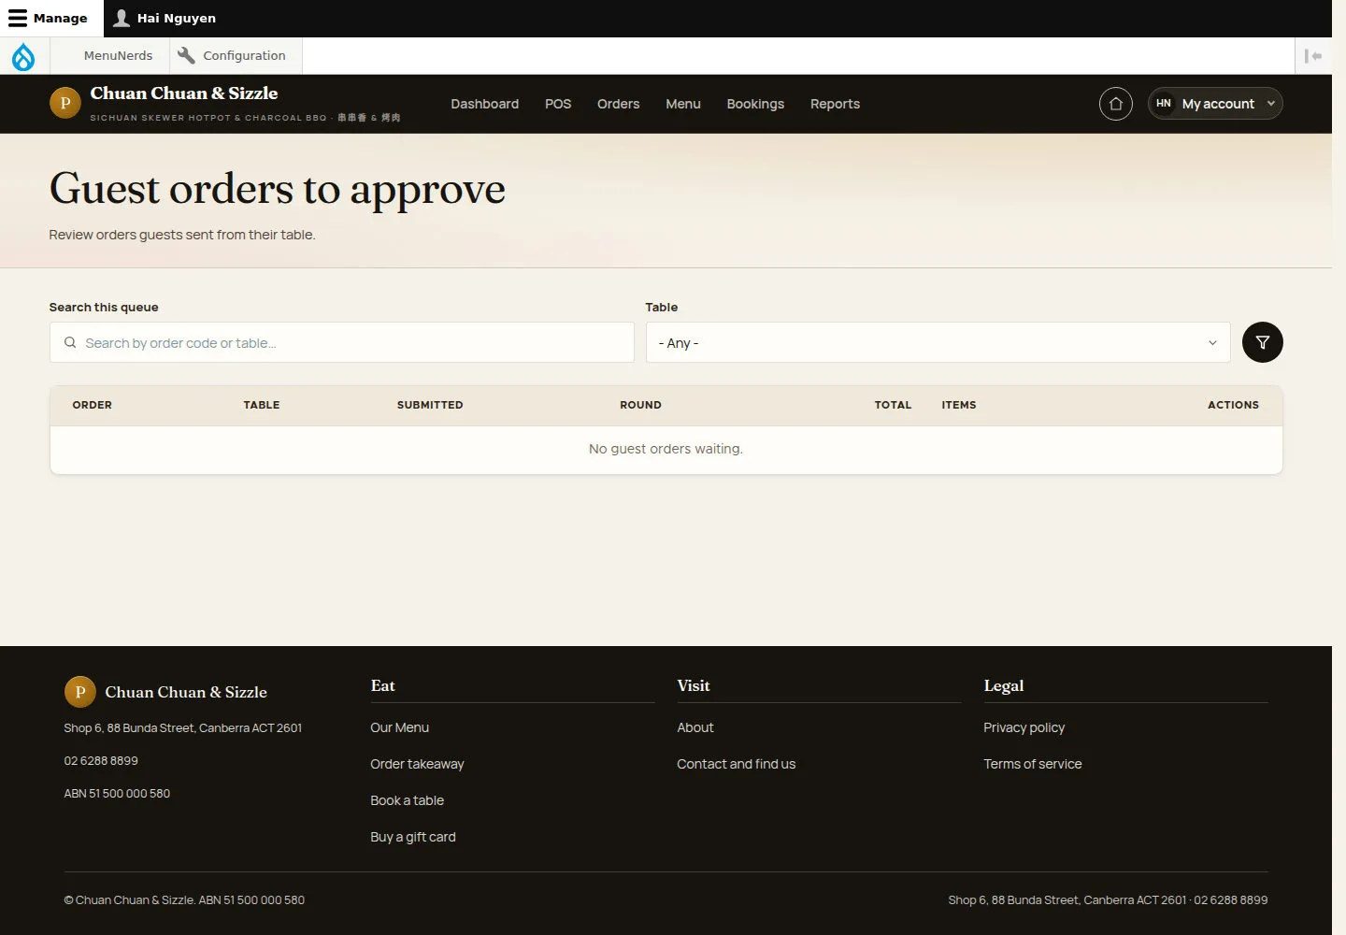1346x935 pixels.
Task: Sort by ORDER column header
Action: (92, 405)
